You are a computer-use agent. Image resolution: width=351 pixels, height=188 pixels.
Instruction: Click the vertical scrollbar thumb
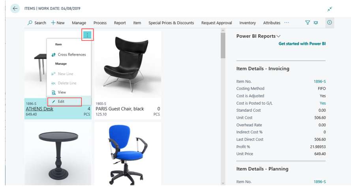pyautogui.click(x=223, y=46)
